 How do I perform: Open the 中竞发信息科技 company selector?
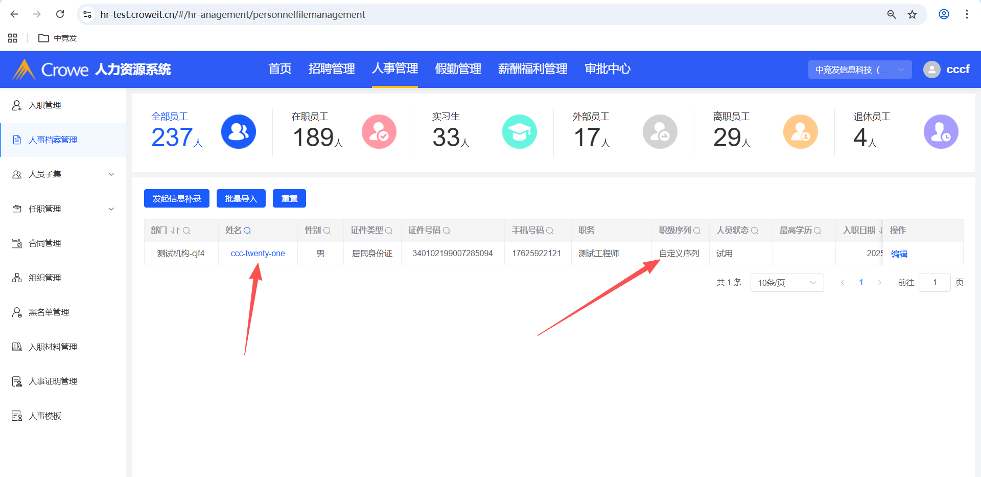[x=859, y=70]
